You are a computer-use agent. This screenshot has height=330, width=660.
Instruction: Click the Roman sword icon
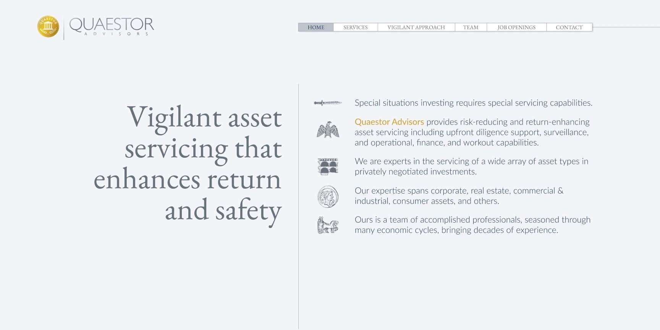point(328,103)
